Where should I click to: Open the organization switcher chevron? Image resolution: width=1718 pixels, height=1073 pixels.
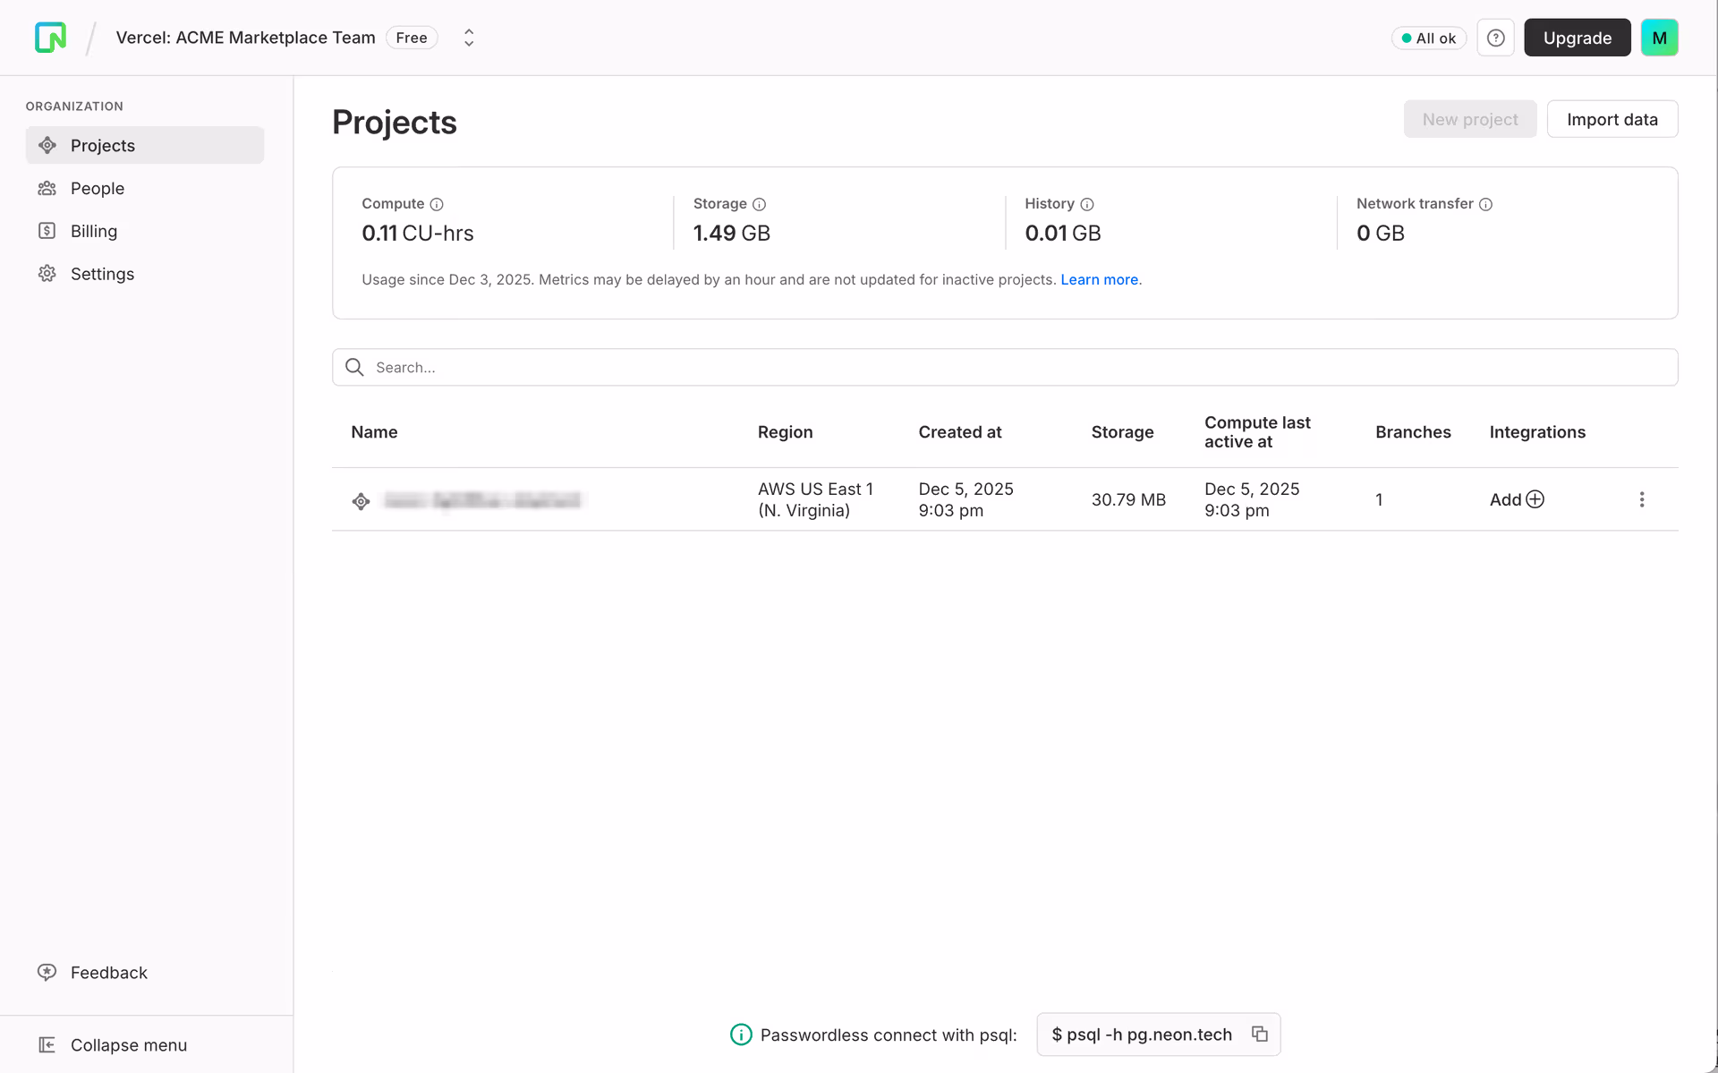[x=468, y=37]
